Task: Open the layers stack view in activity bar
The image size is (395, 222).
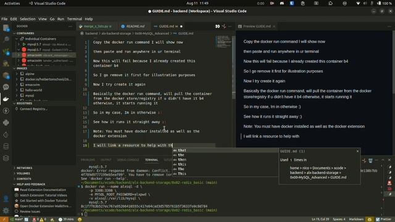Action: [6, 158]
